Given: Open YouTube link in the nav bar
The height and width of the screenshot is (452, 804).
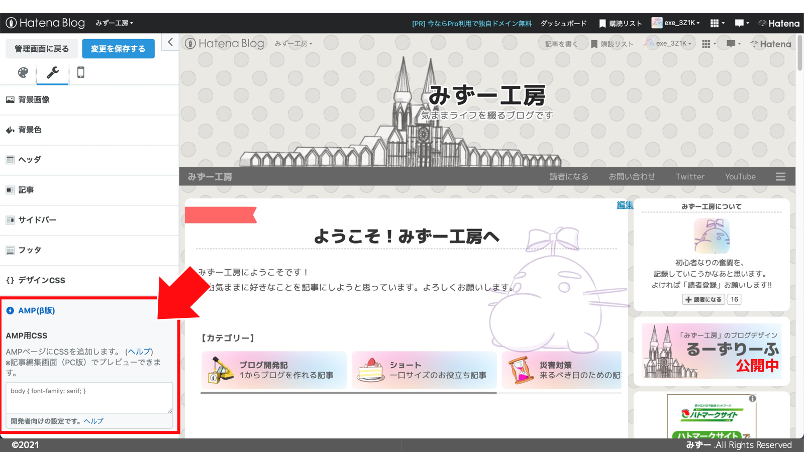Looking at the screenshot, I should 740,177.
